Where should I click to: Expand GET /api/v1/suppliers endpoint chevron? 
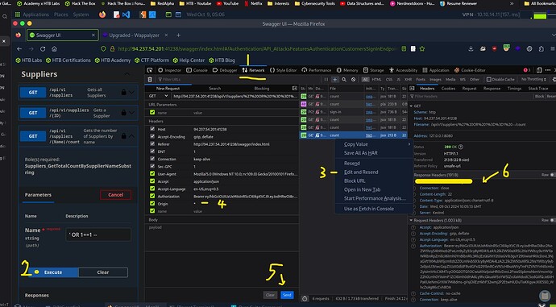click(x=132, y=92)
